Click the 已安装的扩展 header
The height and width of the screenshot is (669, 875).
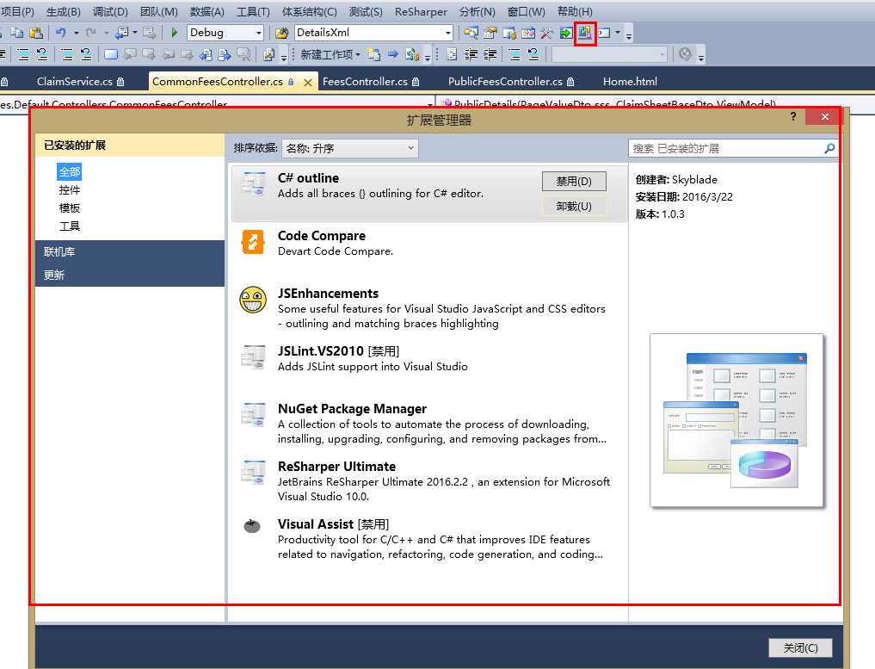coord(129,146)
